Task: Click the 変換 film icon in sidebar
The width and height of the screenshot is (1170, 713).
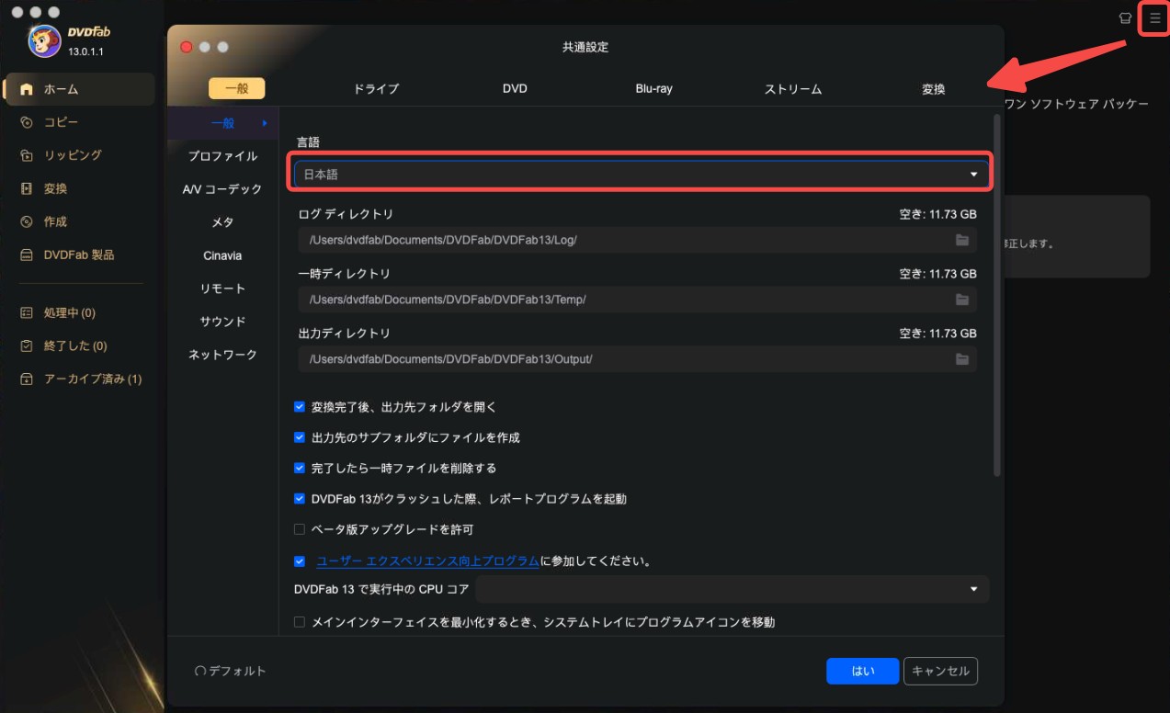Action: (27, 188)
